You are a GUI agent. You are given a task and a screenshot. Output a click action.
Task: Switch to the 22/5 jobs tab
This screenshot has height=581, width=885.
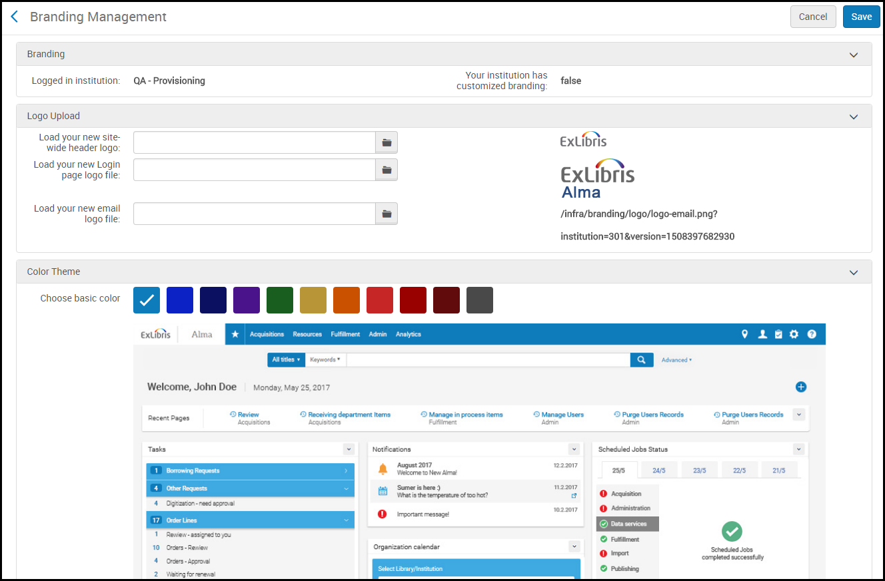click(739, 470)
